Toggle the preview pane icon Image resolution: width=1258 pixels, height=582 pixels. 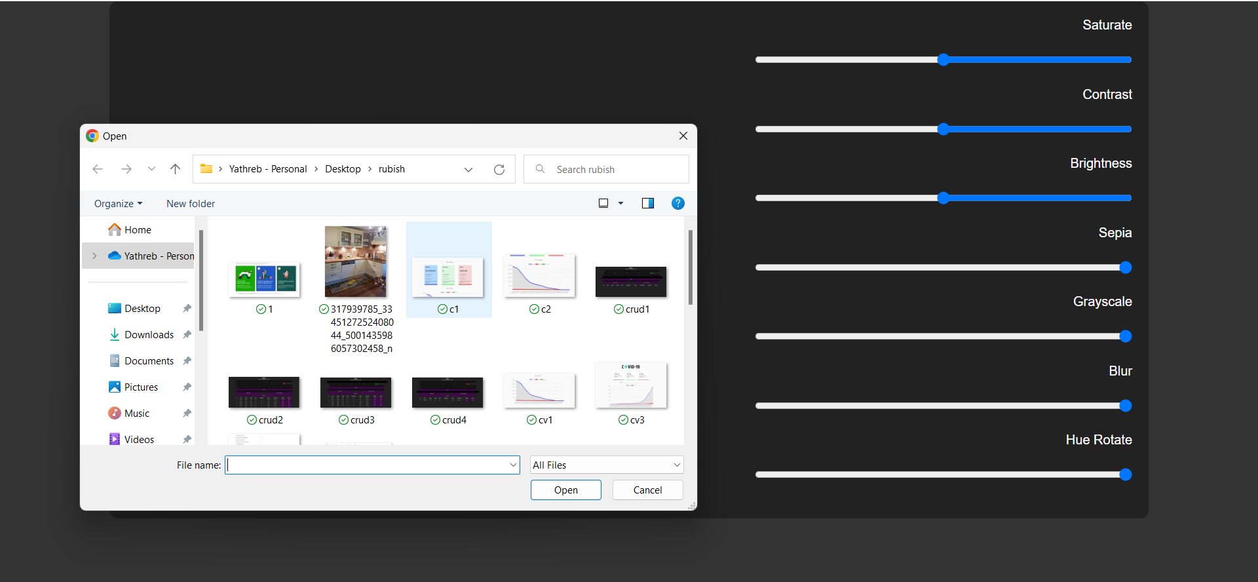(x=648, y=203)
